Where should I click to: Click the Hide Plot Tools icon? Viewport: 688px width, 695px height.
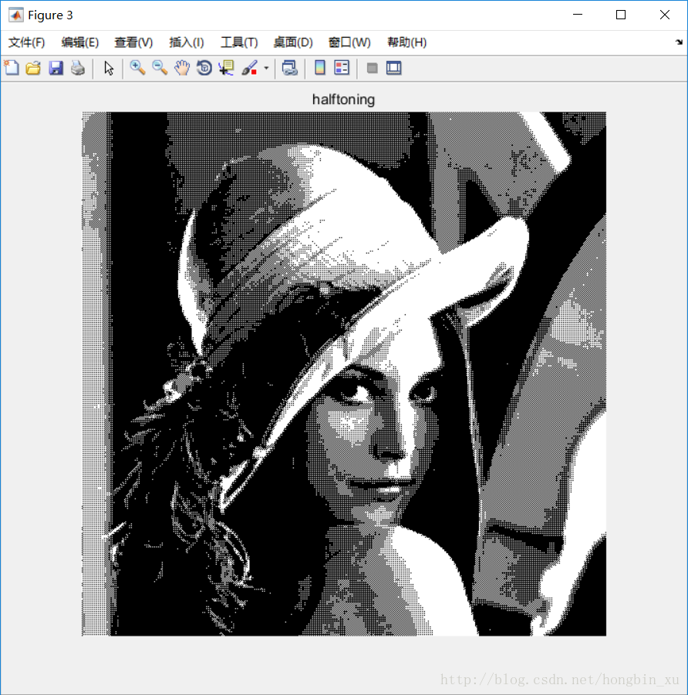[x=373, y=68]
